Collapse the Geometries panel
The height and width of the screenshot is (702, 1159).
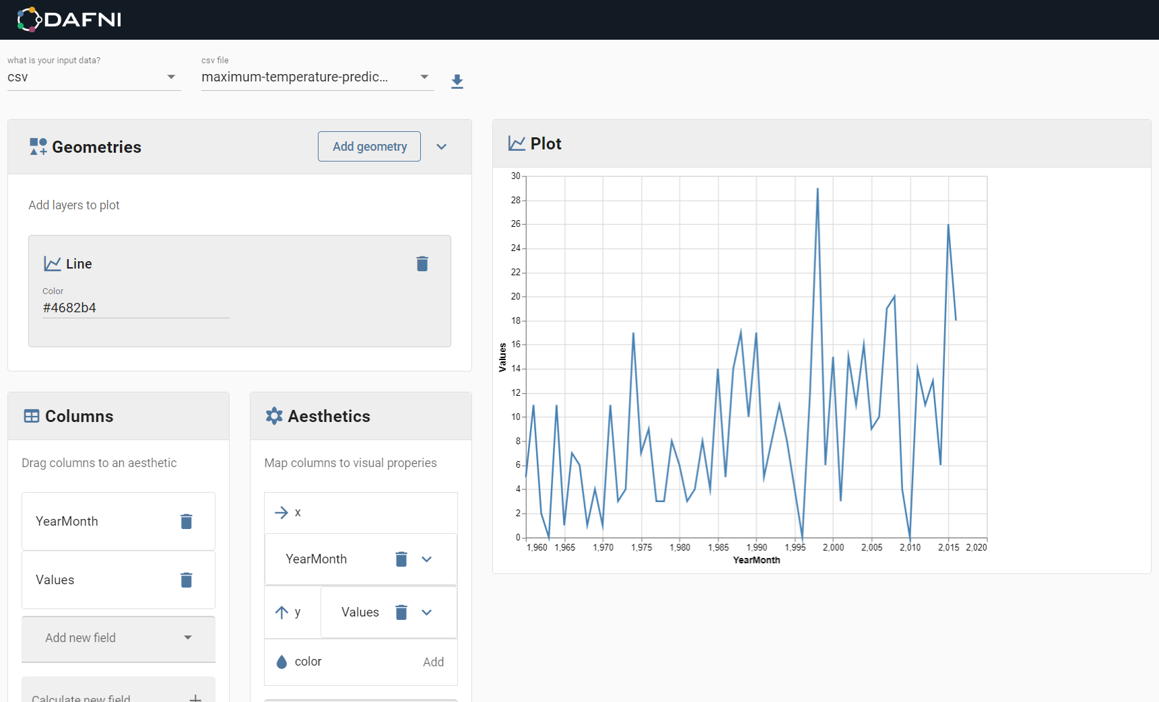[442, 146]
